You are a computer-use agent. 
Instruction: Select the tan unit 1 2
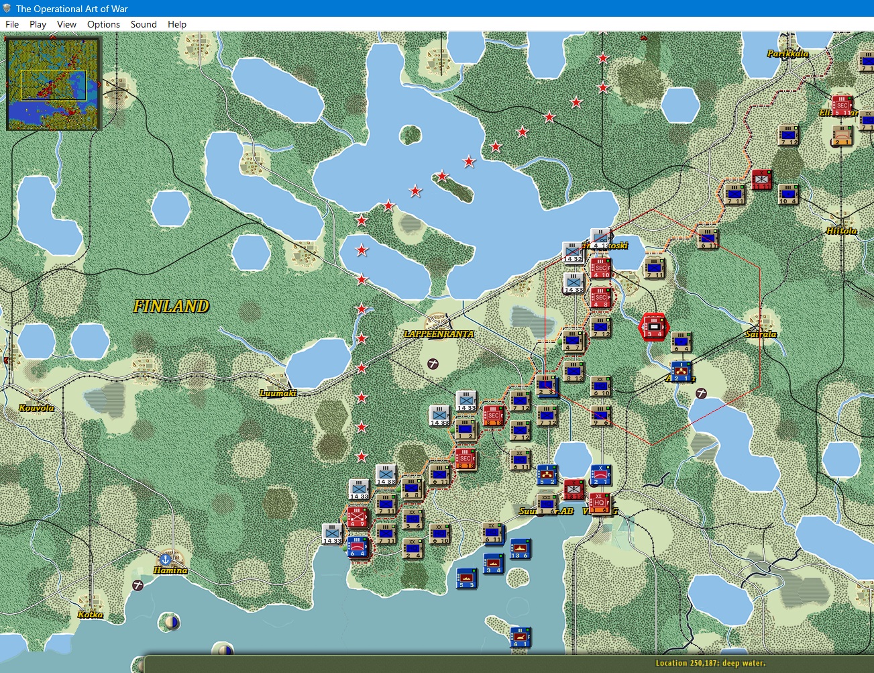(x=466, y=429)
